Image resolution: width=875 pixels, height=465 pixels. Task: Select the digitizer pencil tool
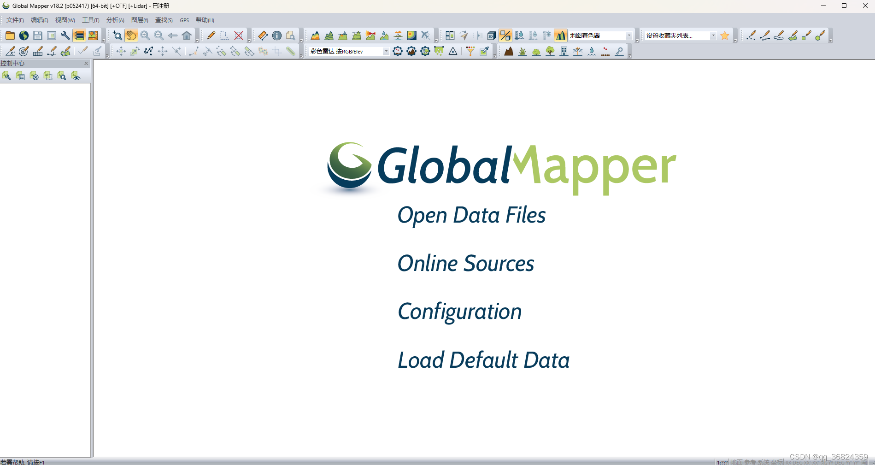(211, 35)
